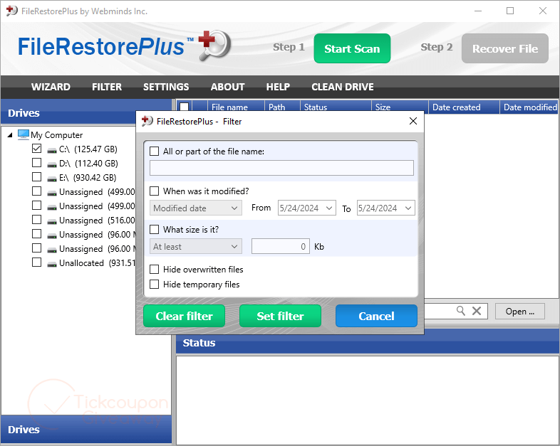Open the WIZARD menu
This screenshot has width=560, height=446.
[51, 87]
